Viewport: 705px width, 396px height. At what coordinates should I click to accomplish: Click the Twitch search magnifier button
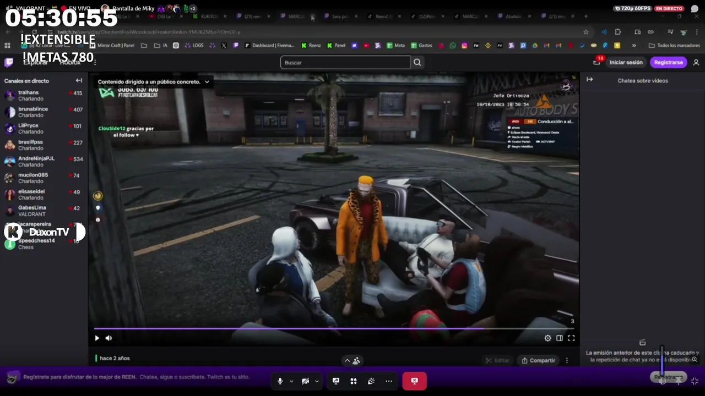(x=417, y=62)
